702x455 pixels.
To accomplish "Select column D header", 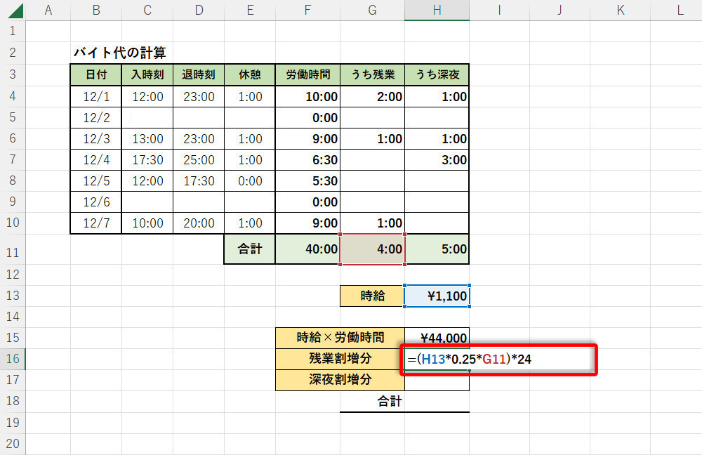I will coord(199,11).
